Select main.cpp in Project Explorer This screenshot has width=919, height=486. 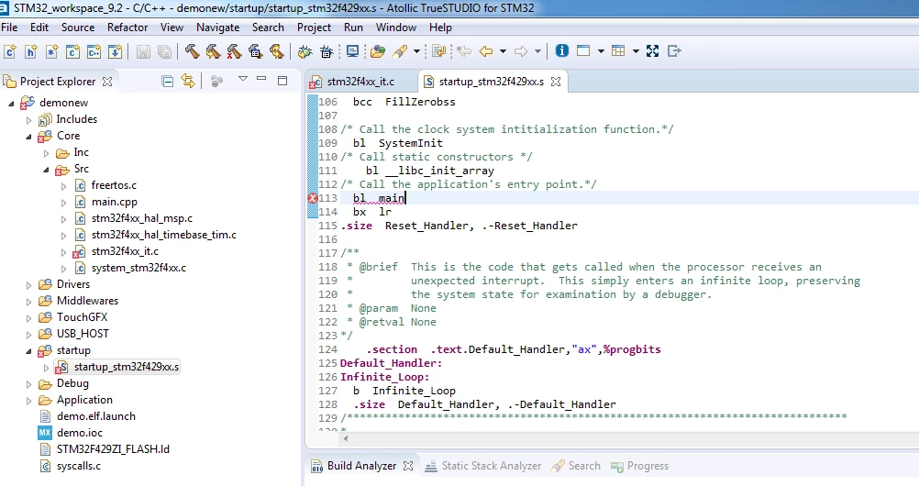pyautogui.click(x=114, y=202)
